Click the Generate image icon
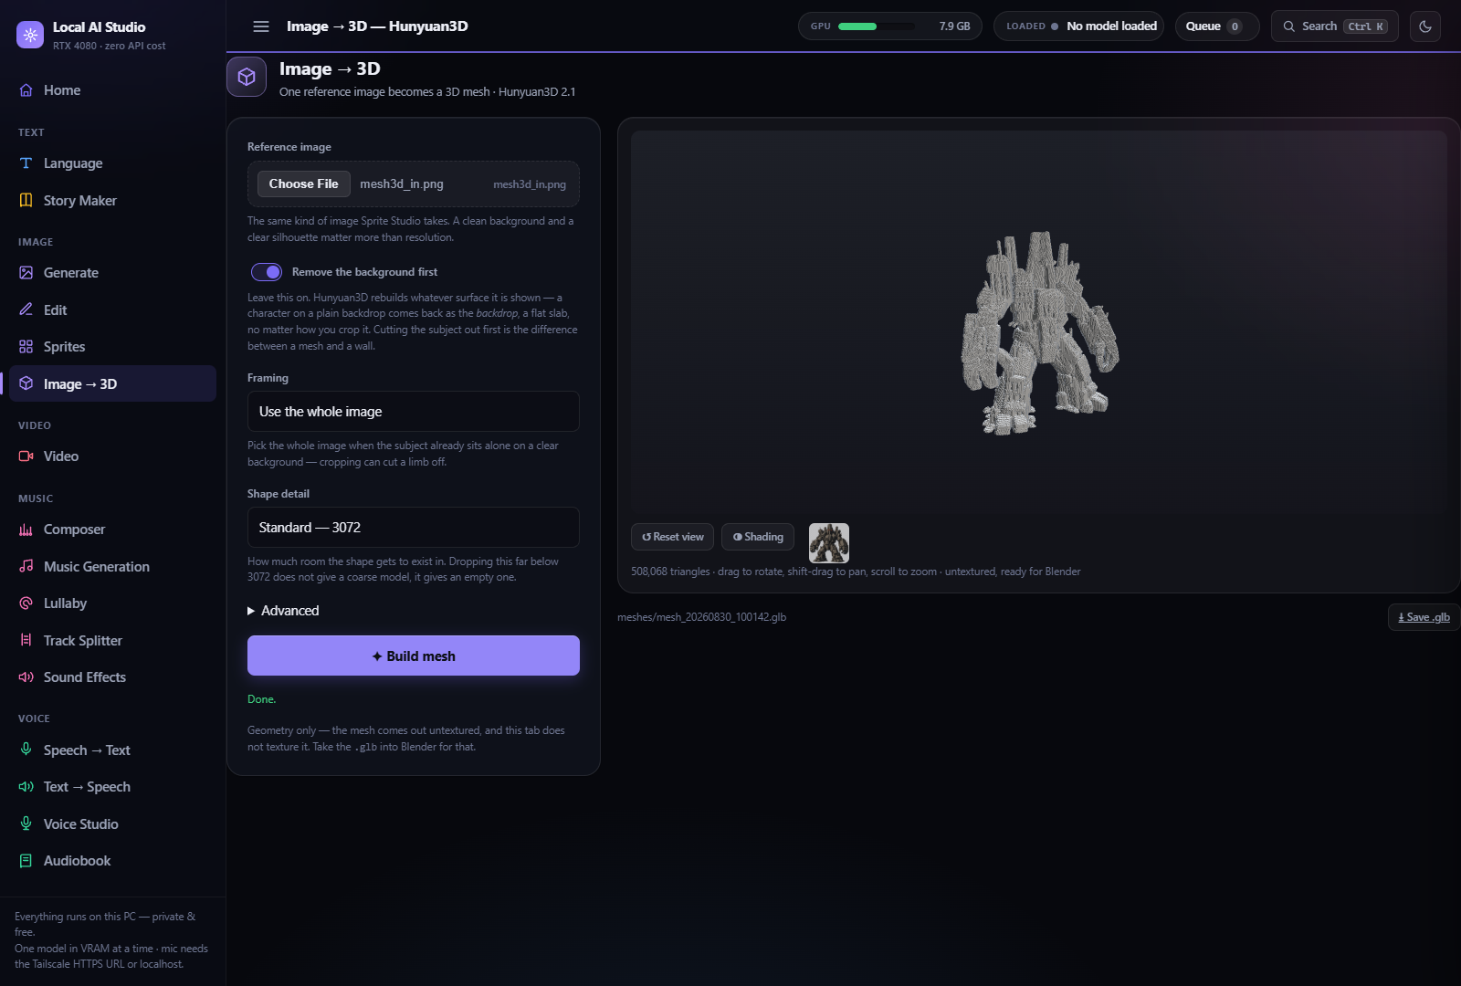The image size is (1461, 986). click(26, 273)
